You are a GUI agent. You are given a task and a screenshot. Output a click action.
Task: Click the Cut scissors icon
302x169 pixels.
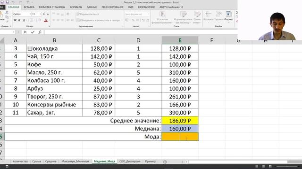(x=7, y=13)
